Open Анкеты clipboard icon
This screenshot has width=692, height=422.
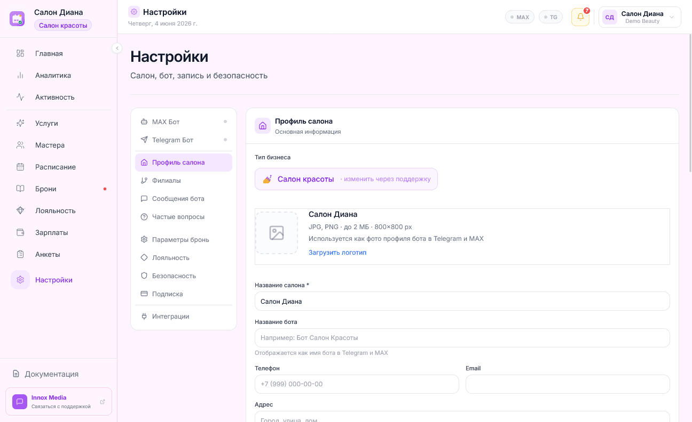(x=20, y=254)
